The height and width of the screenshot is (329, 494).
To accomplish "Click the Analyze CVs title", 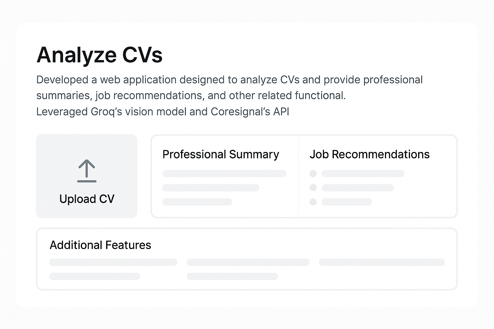I will (100, 55).
